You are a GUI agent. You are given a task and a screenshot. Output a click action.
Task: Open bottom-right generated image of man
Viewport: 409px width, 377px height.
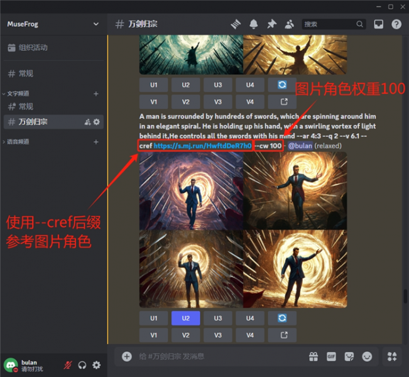[x=295, y=269]
